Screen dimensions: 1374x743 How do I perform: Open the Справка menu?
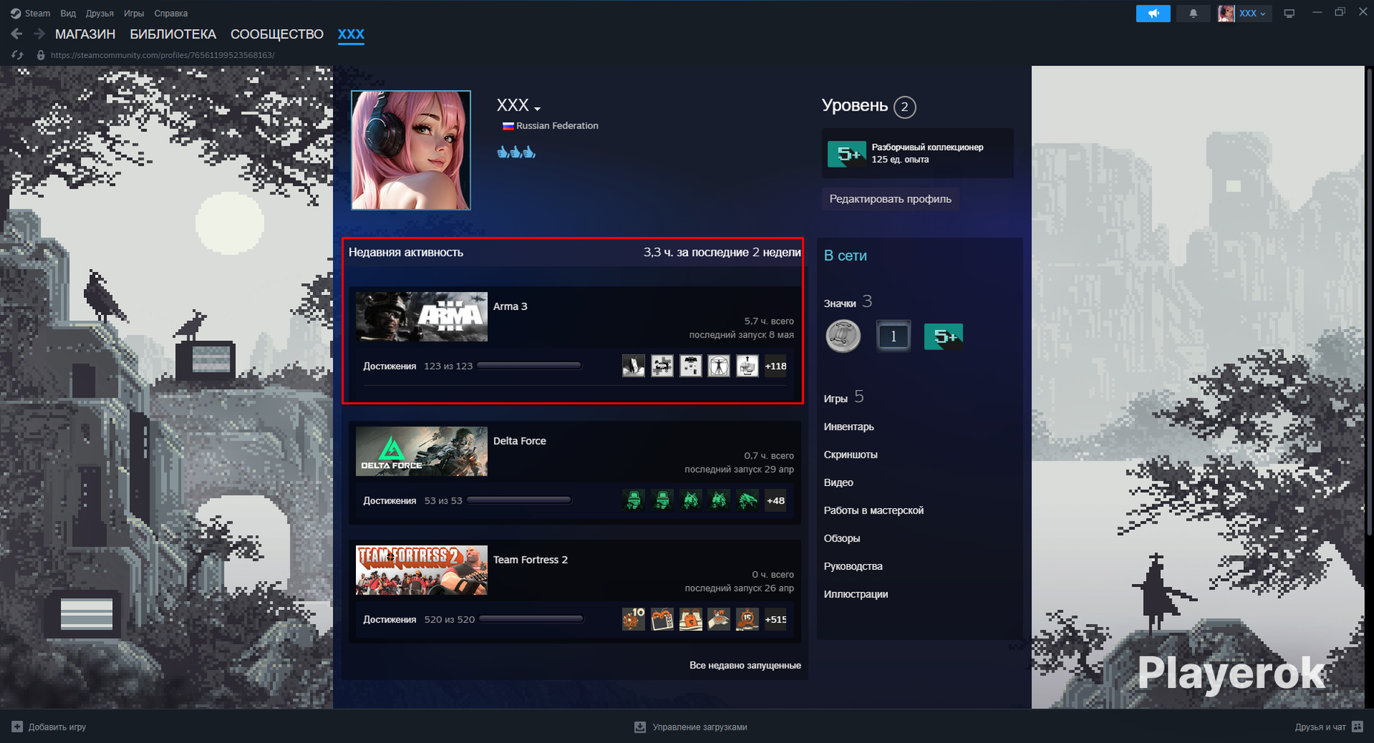tap(171, 13)
